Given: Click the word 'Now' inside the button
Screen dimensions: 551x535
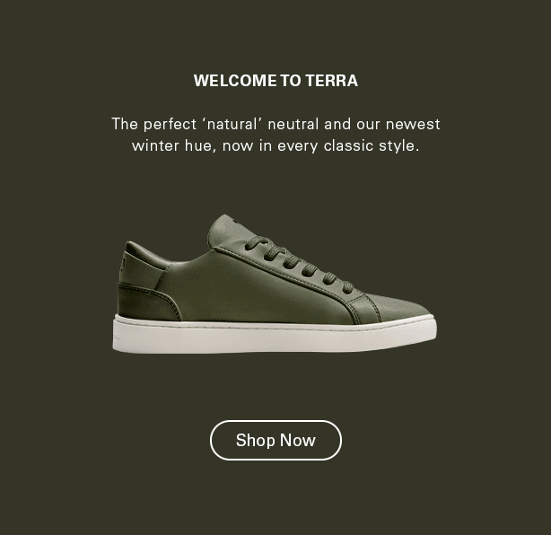Looking at the screenshot, I should (x=298, y=441).
